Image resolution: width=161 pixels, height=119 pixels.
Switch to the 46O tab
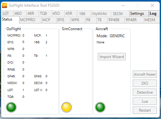20,13
